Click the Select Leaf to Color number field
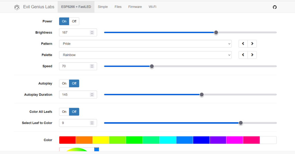 pos(78,123)
